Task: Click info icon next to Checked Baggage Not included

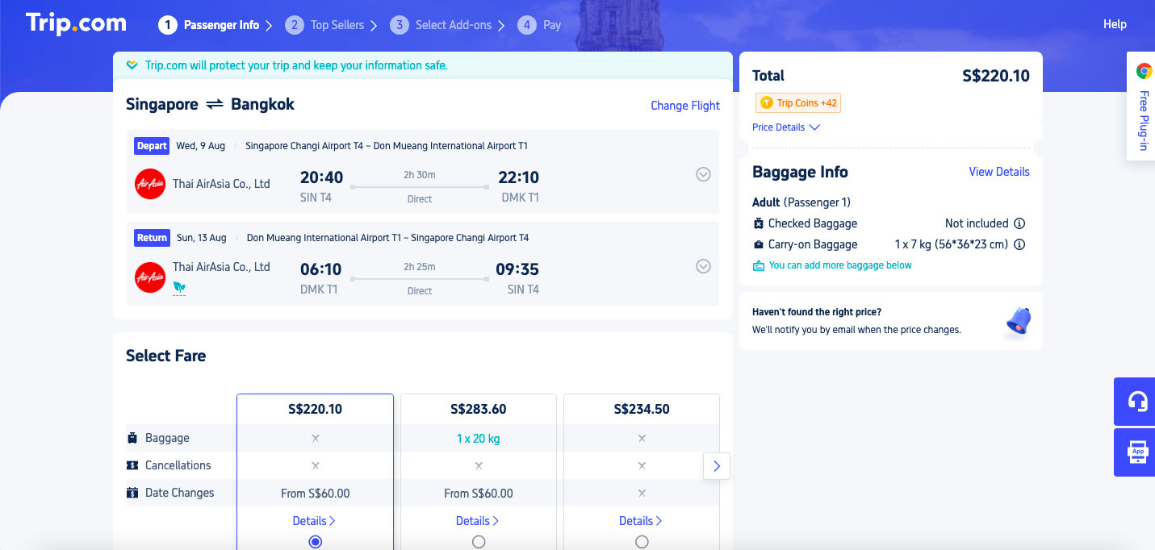Action: (1019, 223)
